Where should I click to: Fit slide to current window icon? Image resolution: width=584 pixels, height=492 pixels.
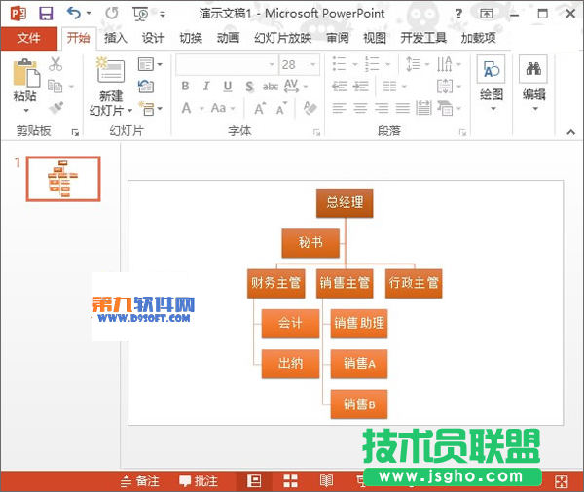point(562,481)
